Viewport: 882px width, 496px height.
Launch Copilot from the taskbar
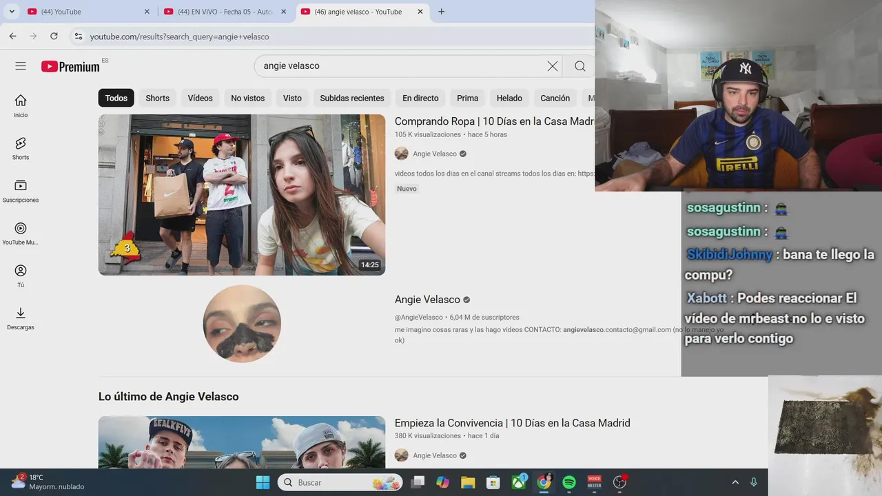[x=443, y=482]
